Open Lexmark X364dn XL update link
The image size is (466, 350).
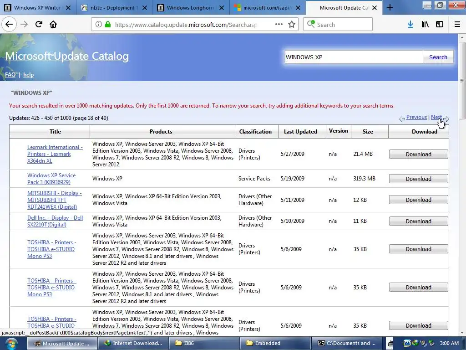point(55,154)
